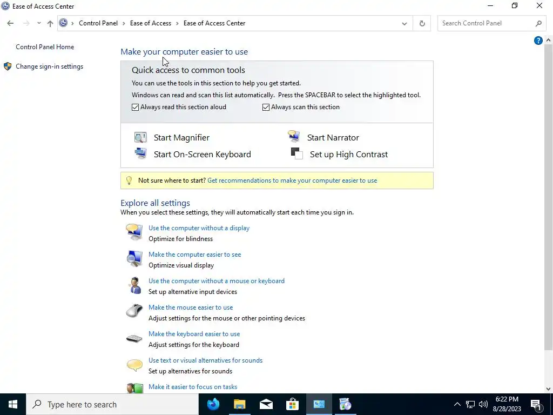Expand the chevron after Control Panel breadcrumb
This screenshot has width=553, height=415.
click(x=124, y=23)
